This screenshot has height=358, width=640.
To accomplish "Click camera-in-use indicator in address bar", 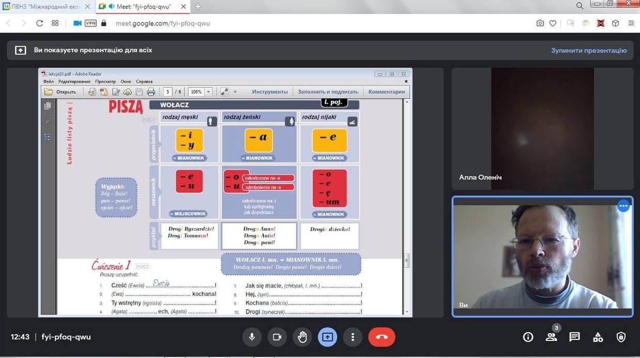I will 78,23.
